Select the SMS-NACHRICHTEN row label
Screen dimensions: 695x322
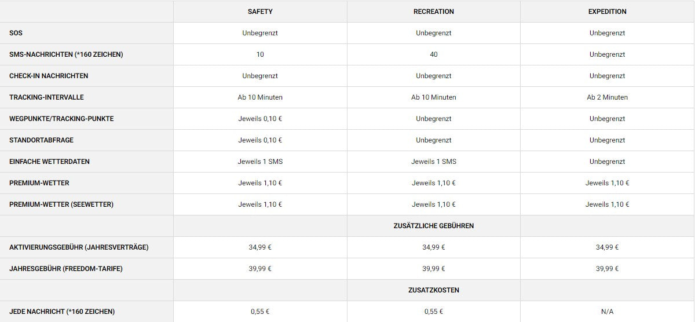coord(66,54)
